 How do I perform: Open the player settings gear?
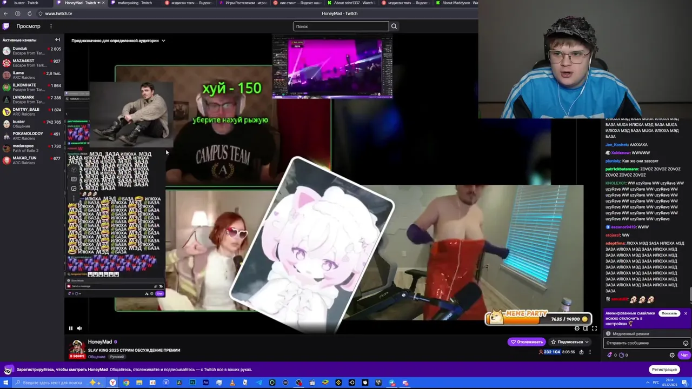[577, 328]
